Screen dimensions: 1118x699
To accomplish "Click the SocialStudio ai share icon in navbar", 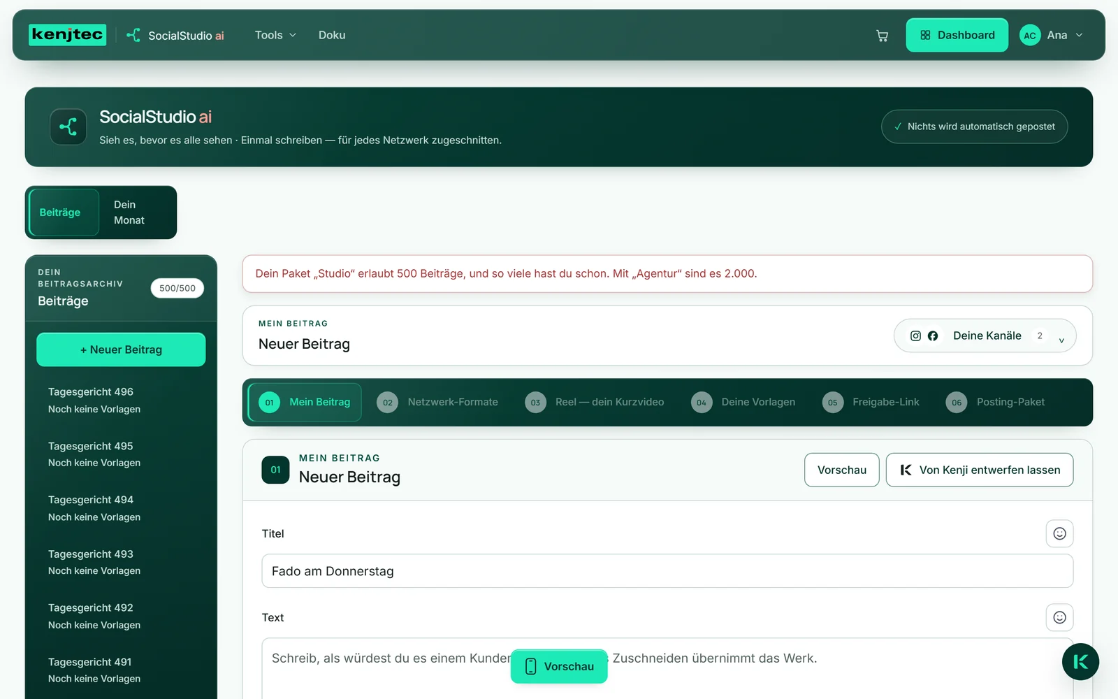I will (x=133, y=35).
